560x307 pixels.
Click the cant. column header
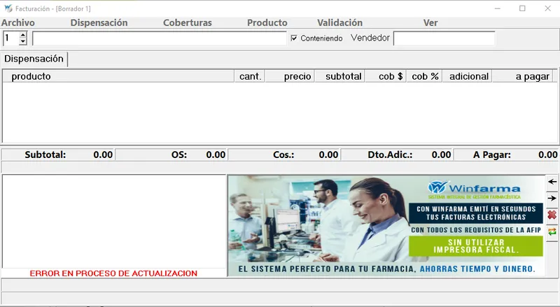point(250,76)
